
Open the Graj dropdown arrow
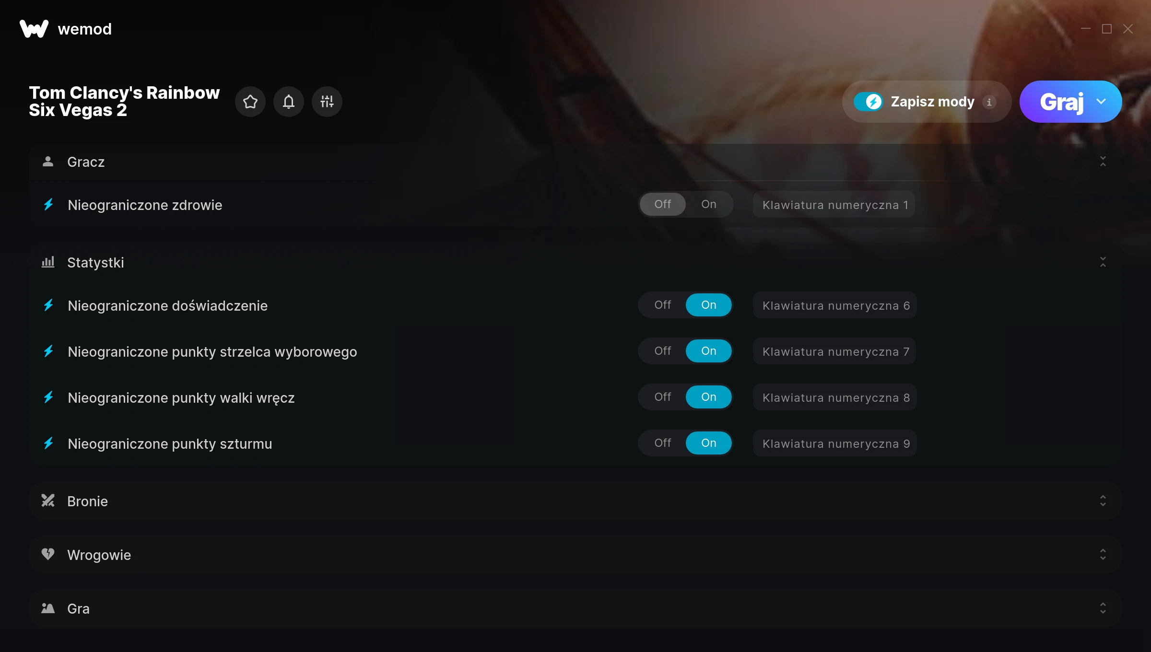pos(1101,102)
